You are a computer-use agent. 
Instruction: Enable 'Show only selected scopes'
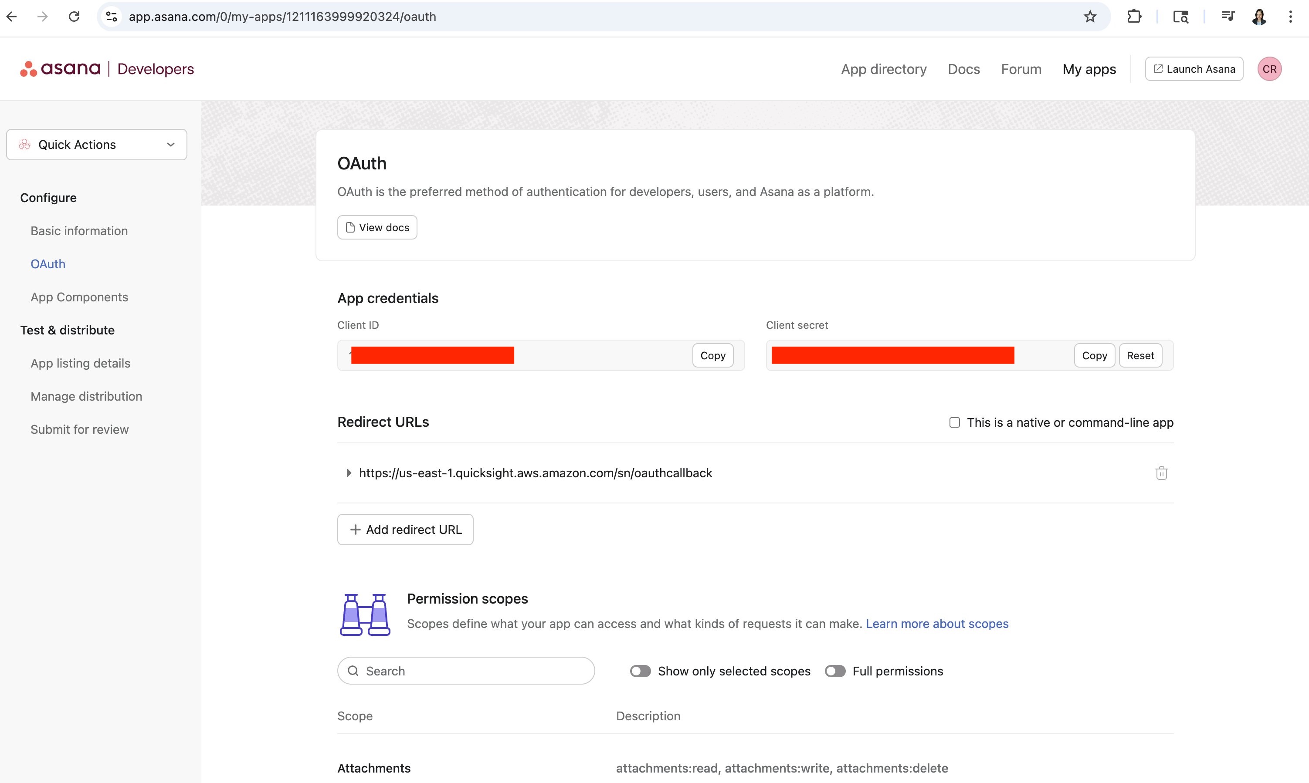pos(640,671)
